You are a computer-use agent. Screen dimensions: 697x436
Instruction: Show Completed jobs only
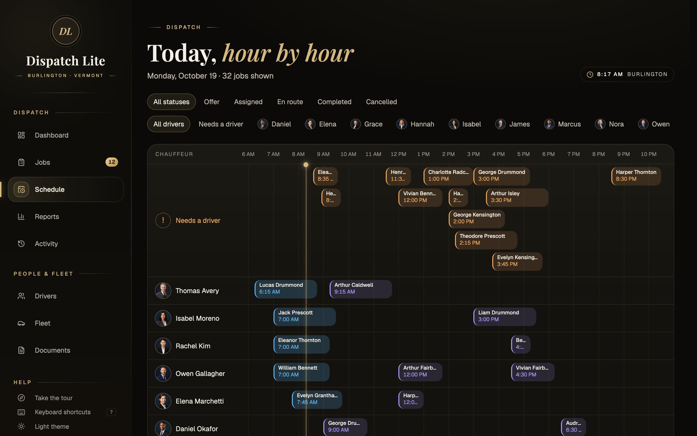click(334, 102)
